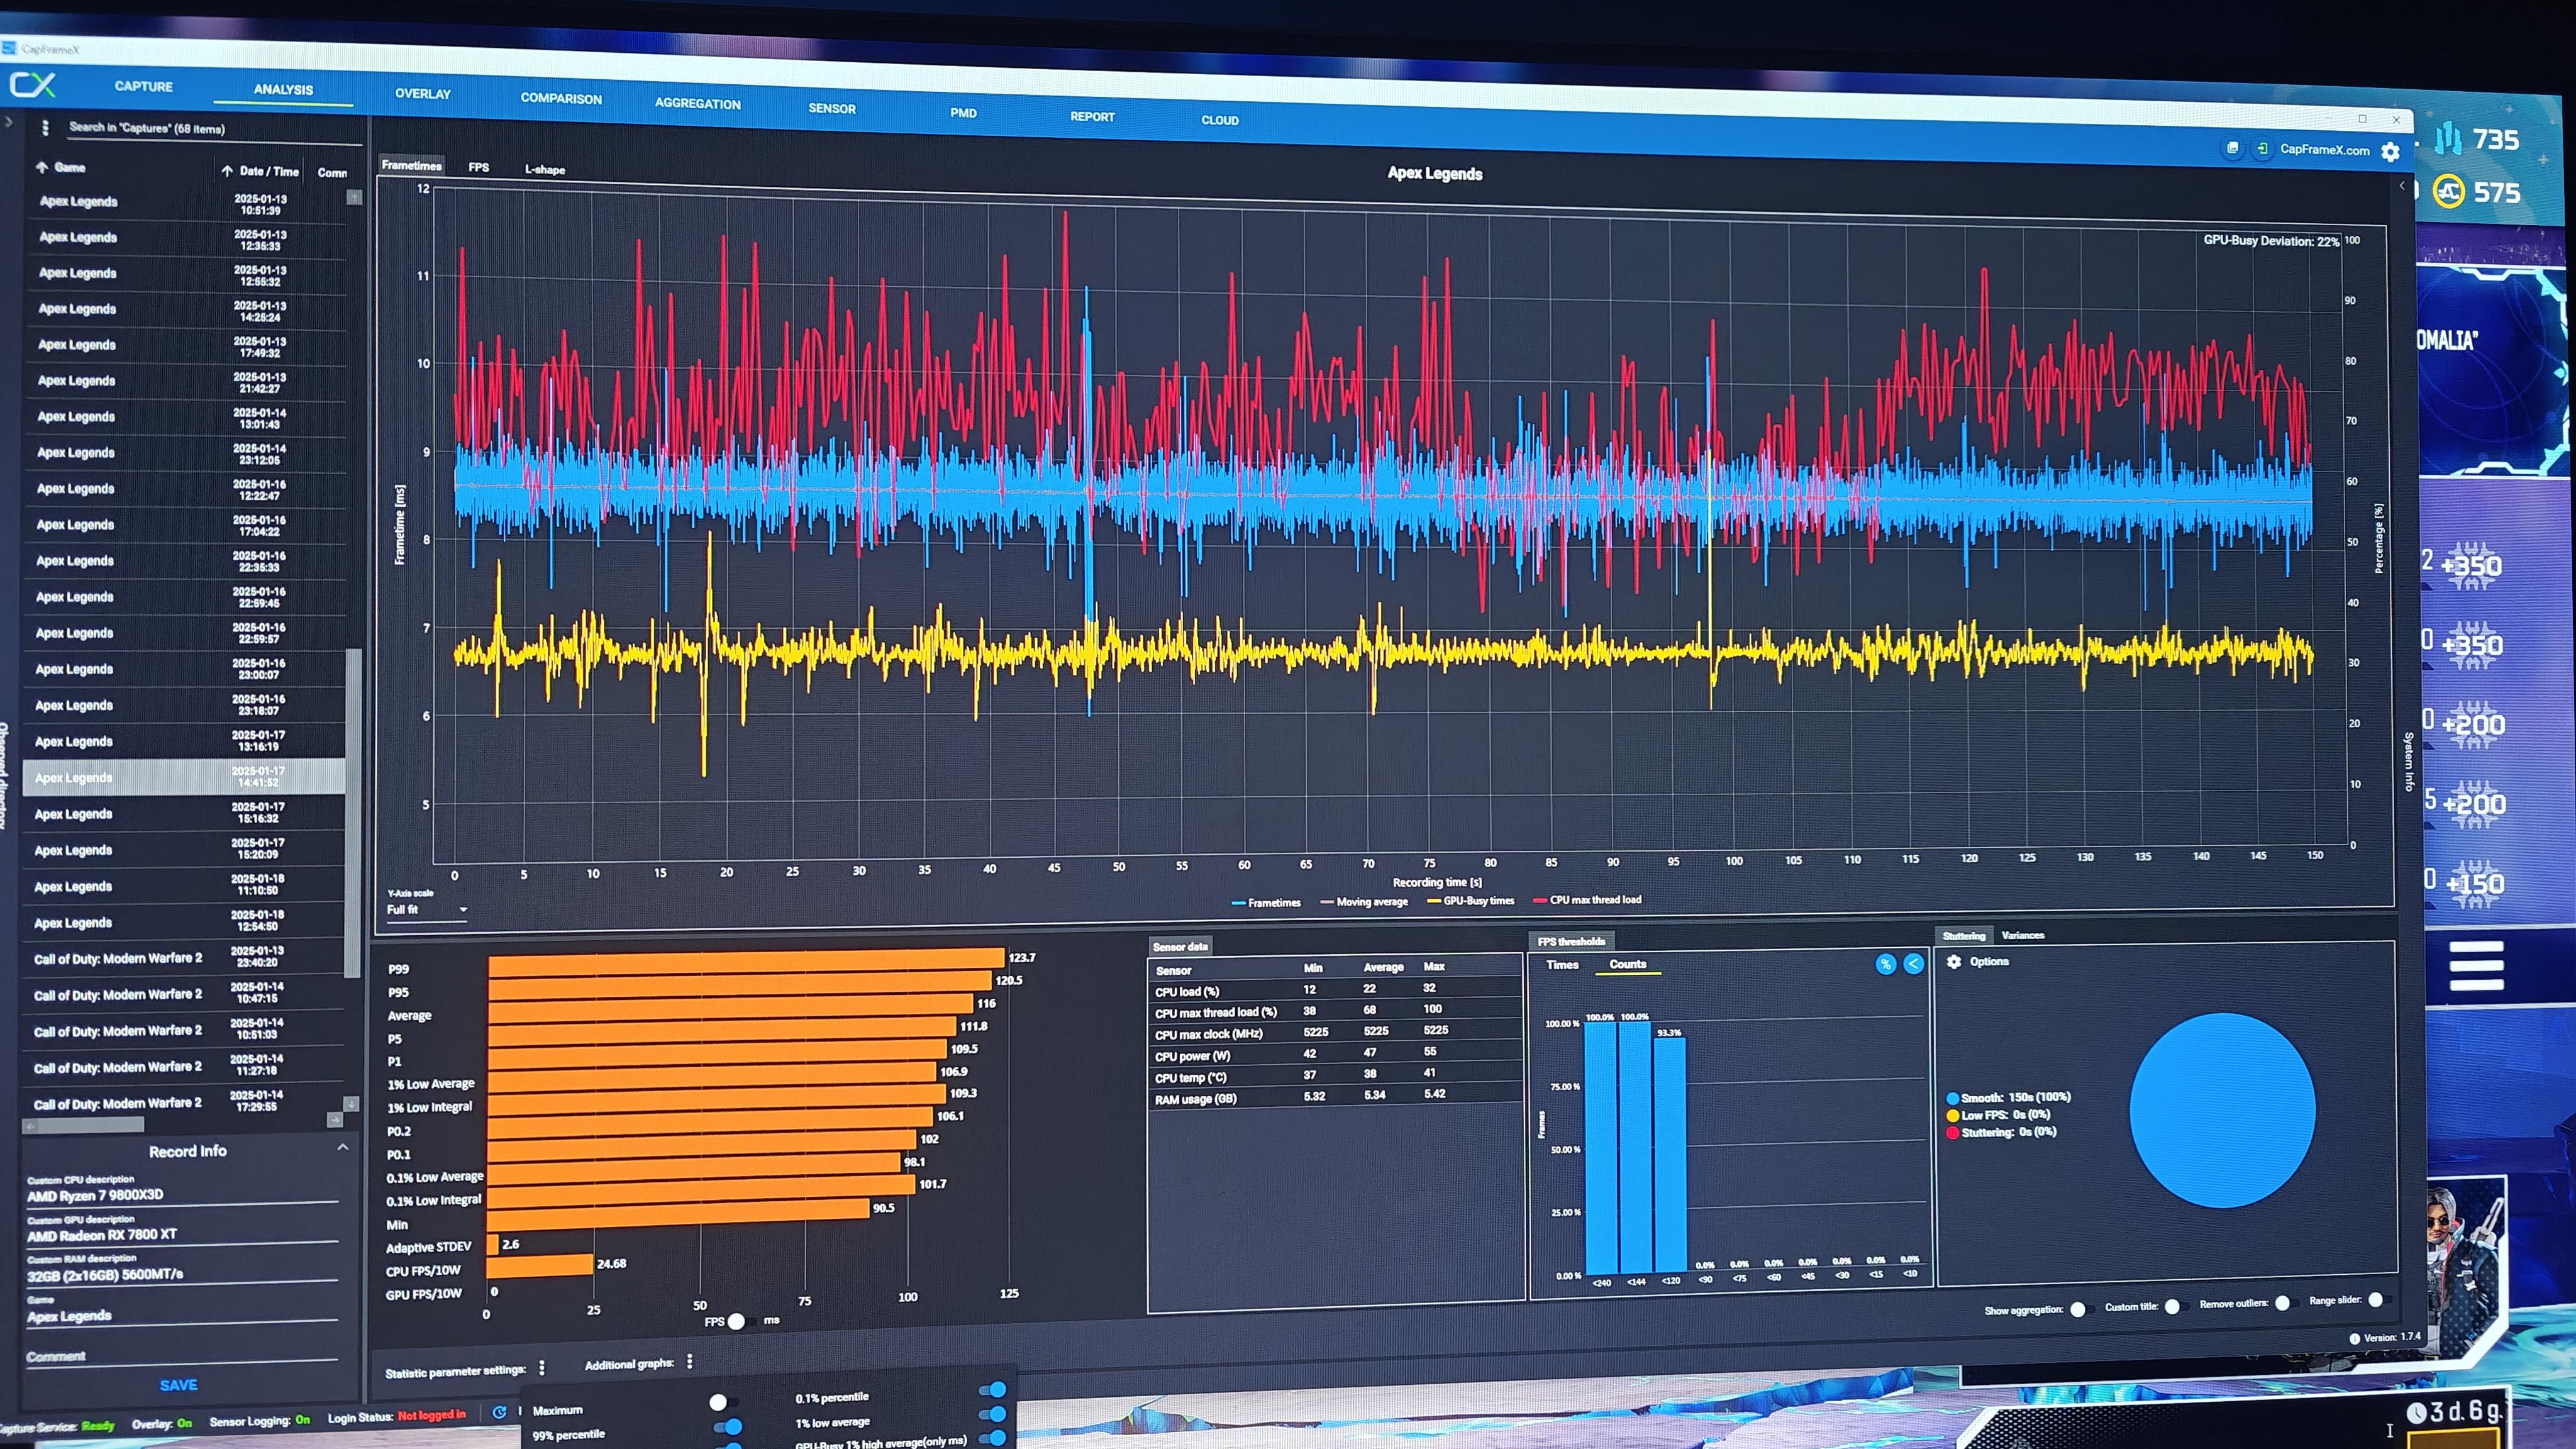This screenshot has width=2576, height=1449.
Task: Open the L-shape graph tab
Action: click(x=544, y=169)
